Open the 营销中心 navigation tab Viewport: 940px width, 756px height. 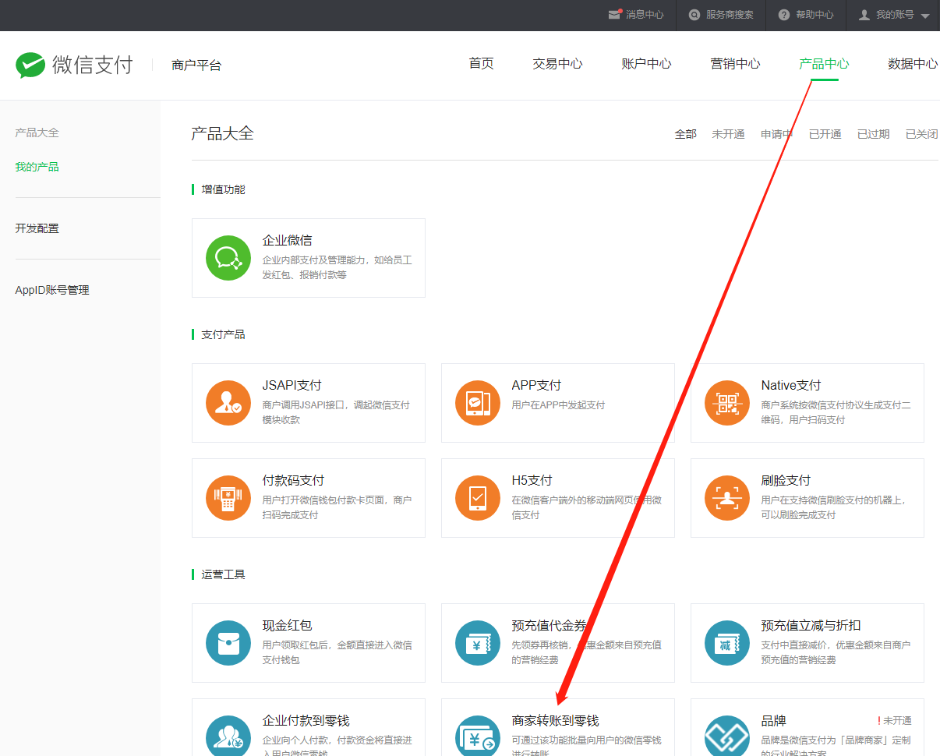pyautogui.click(x=735, y=64)
